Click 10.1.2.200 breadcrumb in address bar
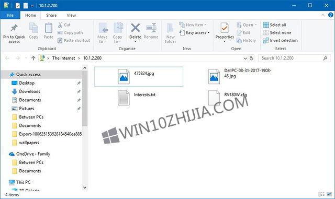 pyautogui.click(x=92, y=58)
